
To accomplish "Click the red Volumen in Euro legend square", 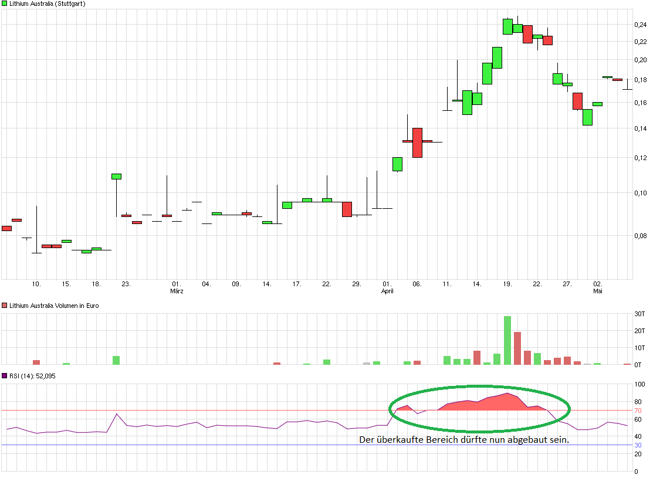I will click(5, 305).
